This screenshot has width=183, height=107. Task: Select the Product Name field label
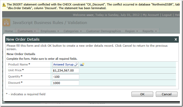point(18,64)
